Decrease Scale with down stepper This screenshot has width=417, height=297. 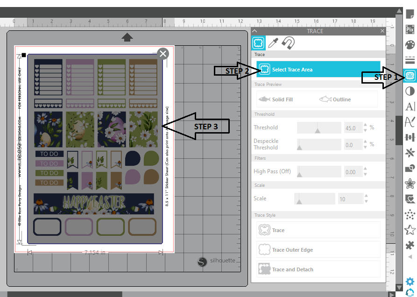click(366, 202)
